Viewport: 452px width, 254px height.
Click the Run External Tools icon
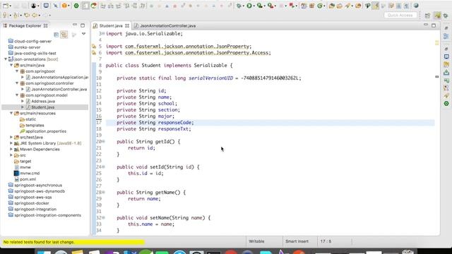pyautogui.click(x=270, y=6)
